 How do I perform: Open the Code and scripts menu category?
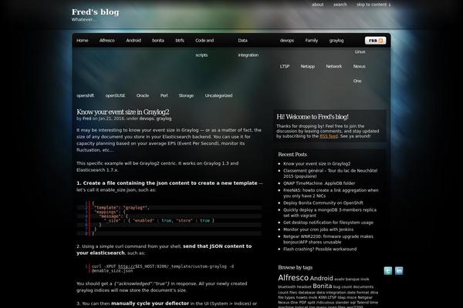point(204,48)
